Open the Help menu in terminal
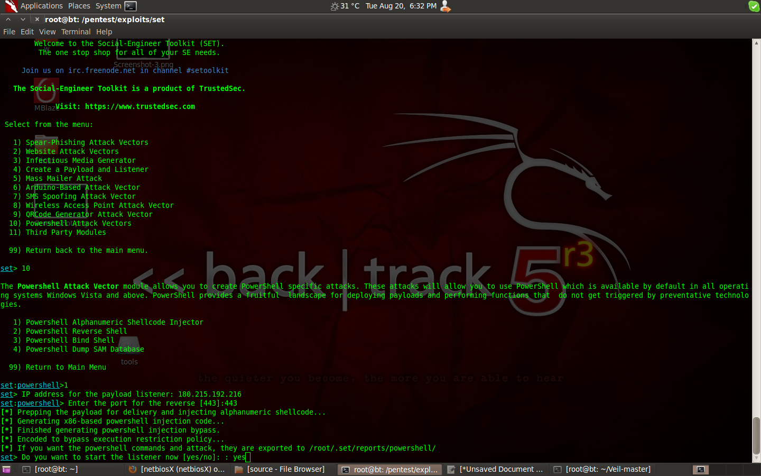This screenshot has height=476, width=761. [104, 32]
